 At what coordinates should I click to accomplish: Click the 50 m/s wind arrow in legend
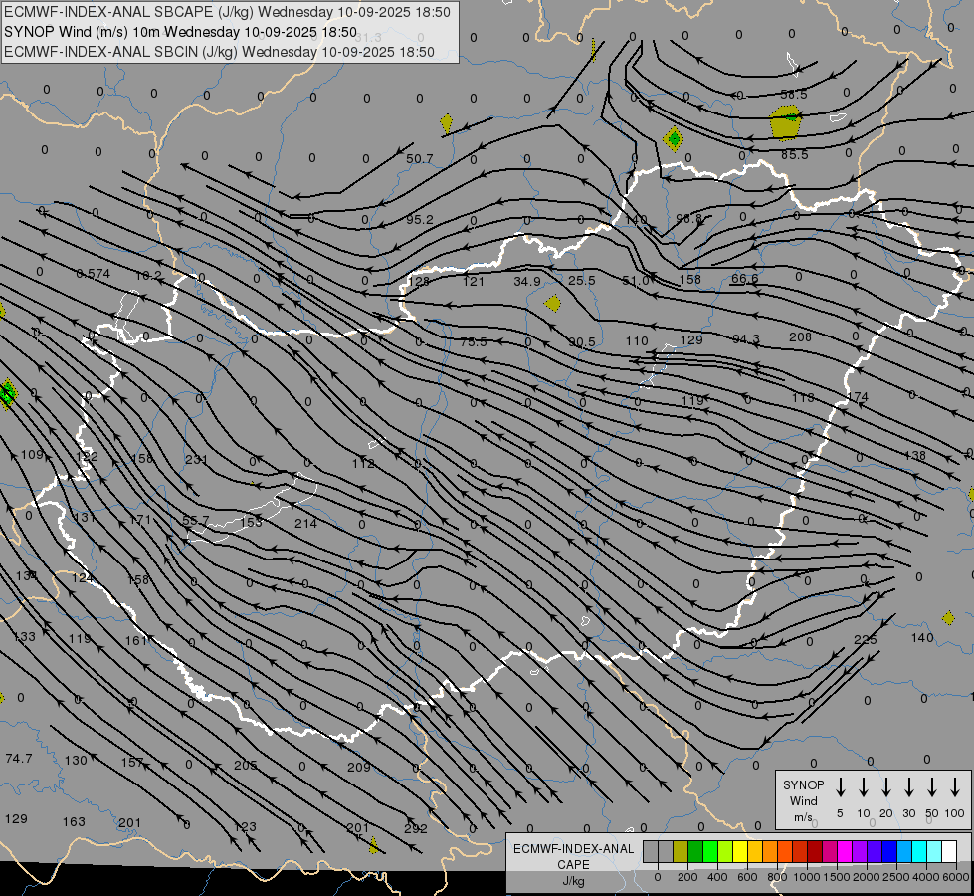click(x=932, y=787)
